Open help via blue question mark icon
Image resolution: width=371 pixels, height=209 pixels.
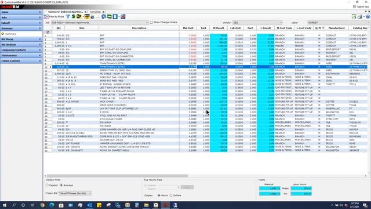(368, 17)
